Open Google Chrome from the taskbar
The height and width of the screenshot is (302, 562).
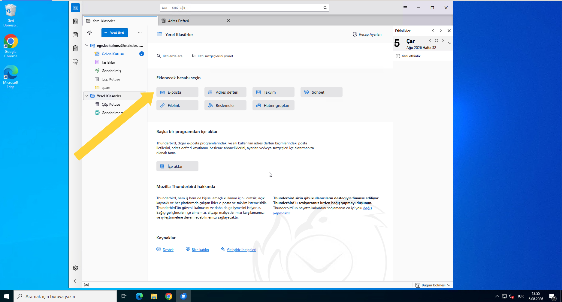click(x=169, y=296)
